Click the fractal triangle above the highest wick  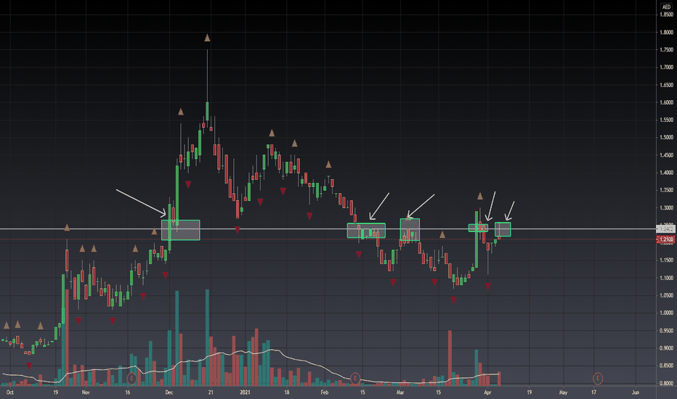[x=207, y=38]
